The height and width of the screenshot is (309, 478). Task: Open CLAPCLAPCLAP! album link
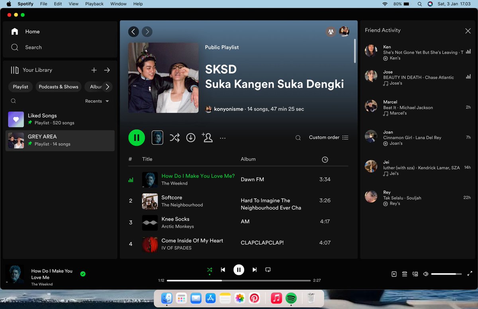[x=262, y=243]
